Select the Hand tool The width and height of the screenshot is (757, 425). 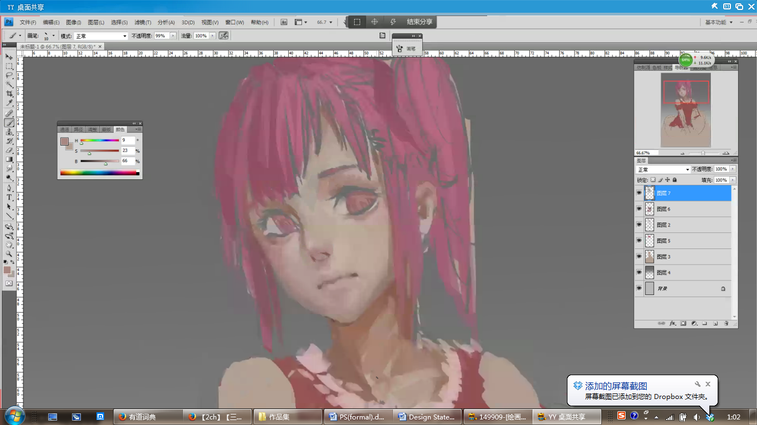coord(9,244)
